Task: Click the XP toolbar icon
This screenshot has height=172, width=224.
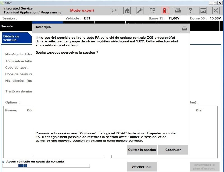Action: 115,11
